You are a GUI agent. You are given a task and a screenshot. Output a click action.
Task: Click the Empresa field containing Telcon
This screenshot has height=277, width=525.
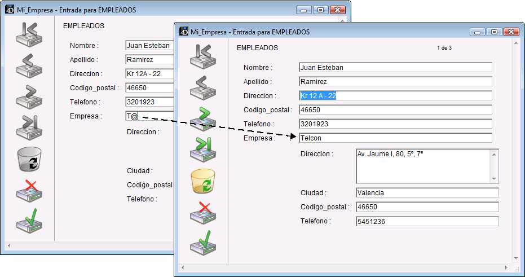pos(395,138)
